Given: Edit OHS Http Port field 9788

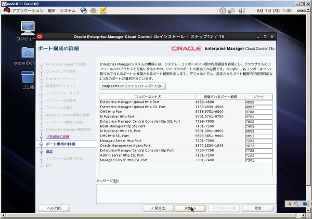Looking at the screenshot, I should (x=258, y=112).
